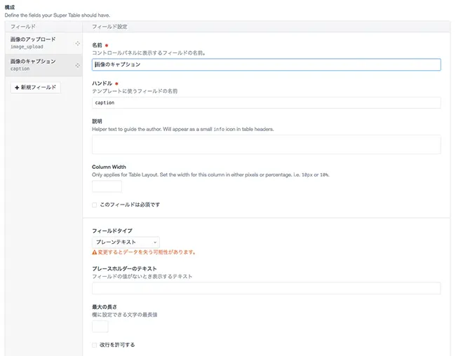Image resolution: width=456 pixels, height=356 pixels.
Task: Add a field with 新規フィールド button
Action: coord(35,88)
